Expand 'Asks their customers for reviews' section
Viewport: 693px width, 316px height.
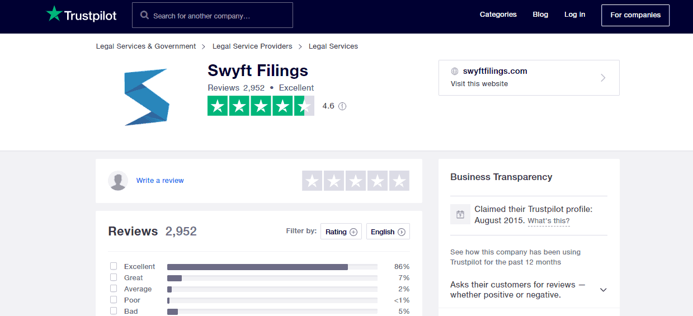(529, 290)
